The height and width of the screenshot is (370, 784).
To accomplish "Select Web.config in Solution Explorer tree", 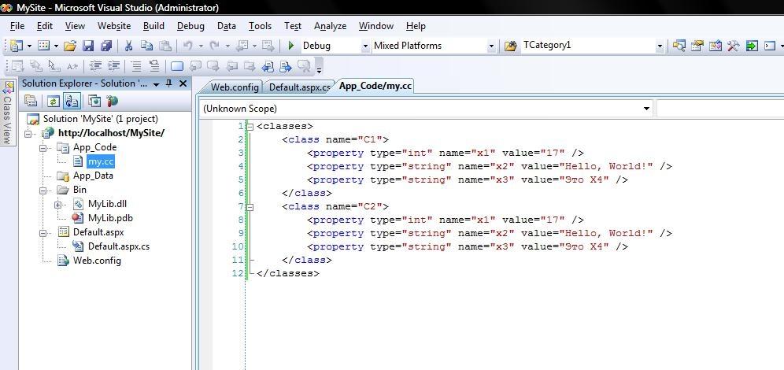I will pos(97,261).
